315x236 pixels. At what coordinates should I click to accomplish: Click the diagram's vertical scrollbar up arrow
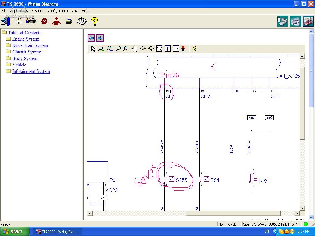[302, 56]
